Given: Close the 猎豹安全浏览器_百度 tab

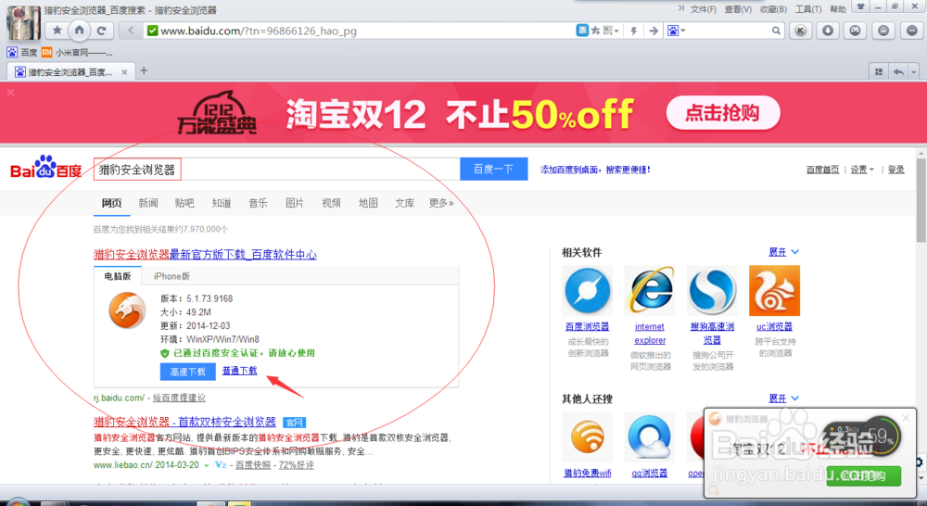Looking at the screenshot, I should click(124, 72).
